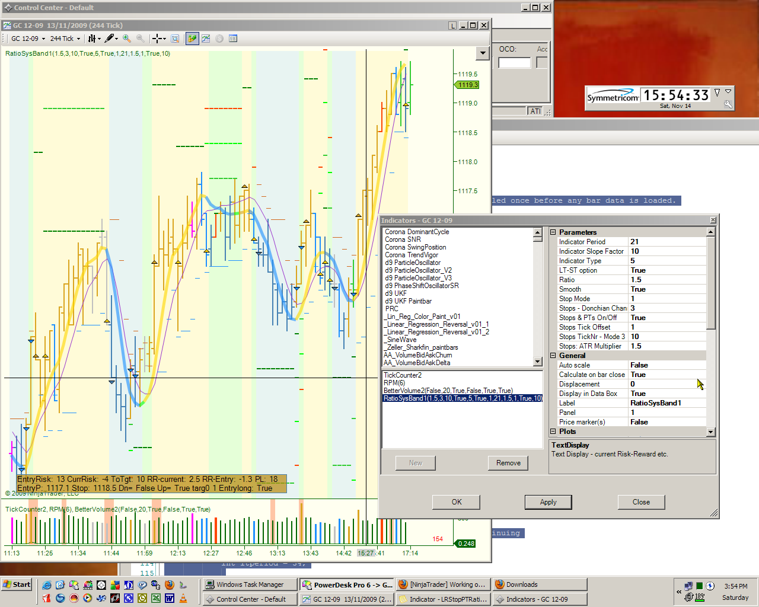Click property grid scrollbar down arrow
This screenshot has height=607, width=759.
[711, 432]
